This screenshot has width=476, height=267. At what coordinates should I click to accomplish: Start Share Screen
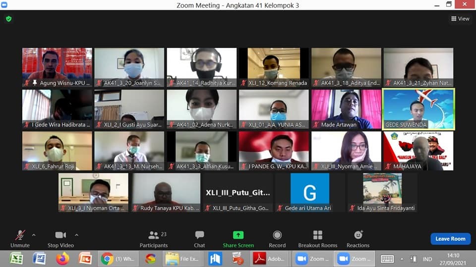pos(238,238)
